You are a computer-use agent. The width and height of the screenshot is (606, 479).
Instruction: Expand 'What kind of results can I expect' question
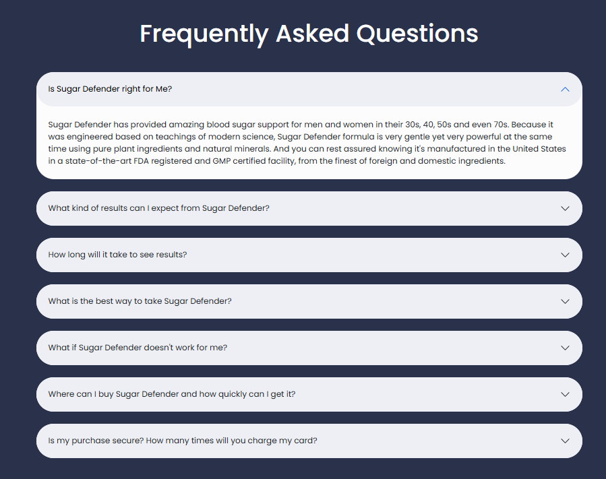click(158, 208)
